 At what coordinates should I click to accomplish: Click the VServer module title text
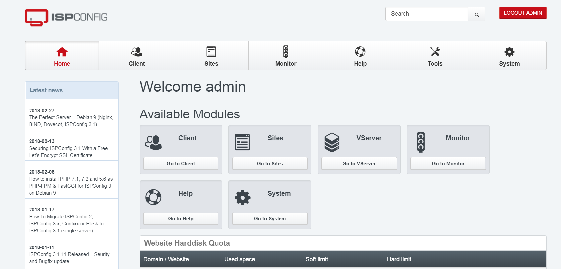tap(369, 138)
